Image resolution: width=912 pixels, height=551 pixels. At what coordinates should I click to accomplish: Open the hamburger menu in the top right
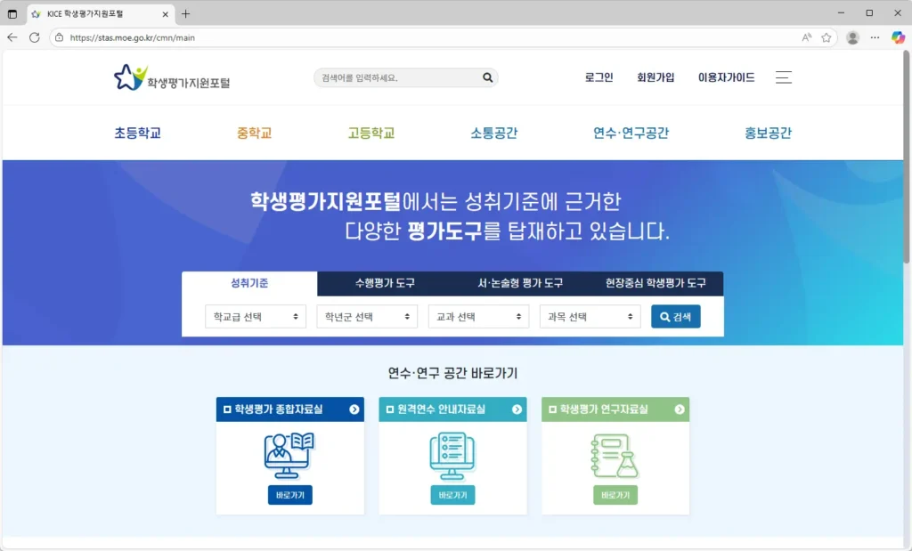pos(783,77)
